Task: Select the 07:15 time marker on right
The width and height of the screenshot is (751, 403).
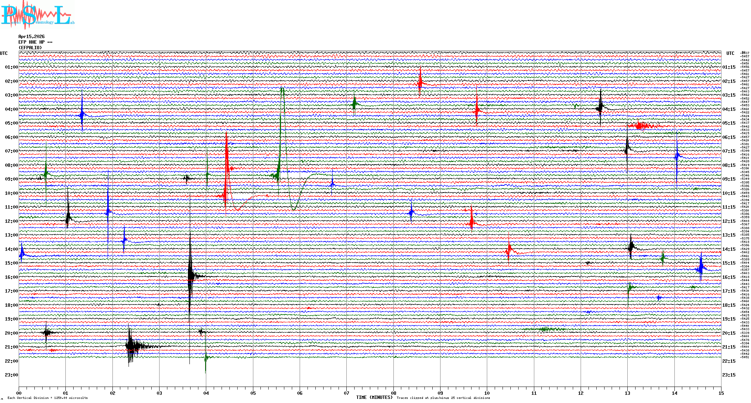Action: click(x=729, y=151)
